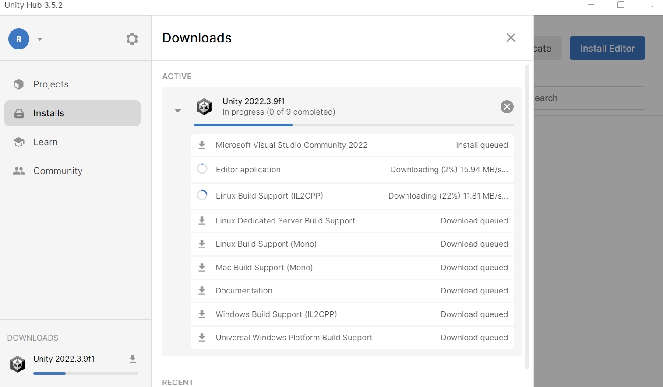This screenshot has width=663, height=387.
Task: Open the Community section
Action: coord(72,171)
